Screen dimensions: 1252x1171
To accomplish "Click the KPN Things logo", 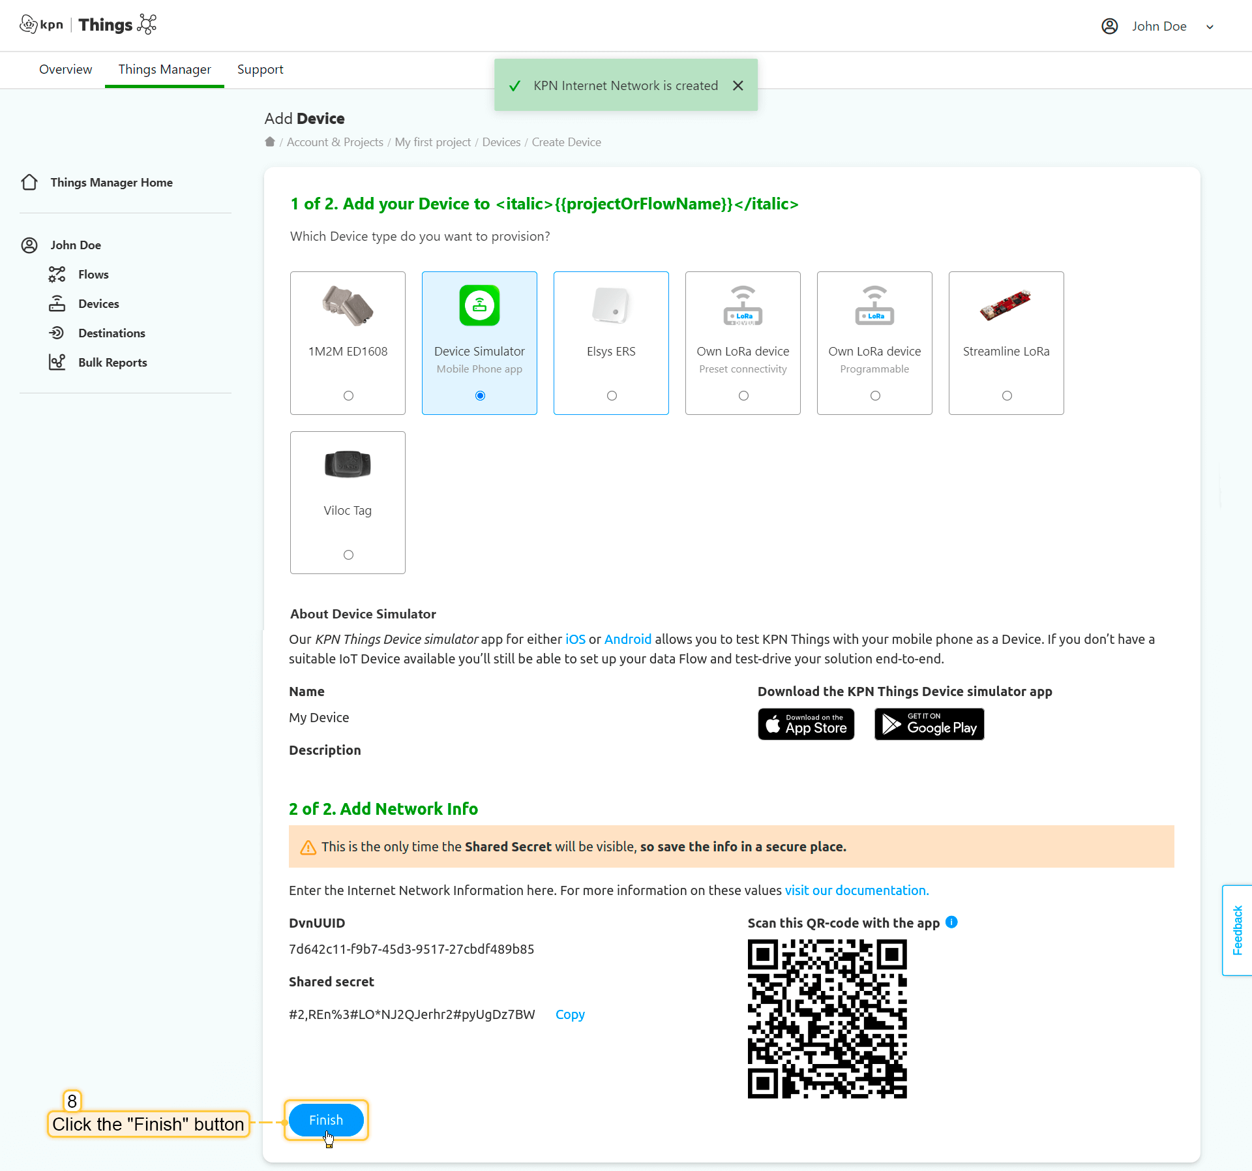I will pyautogui.click(x=88, y=25).
